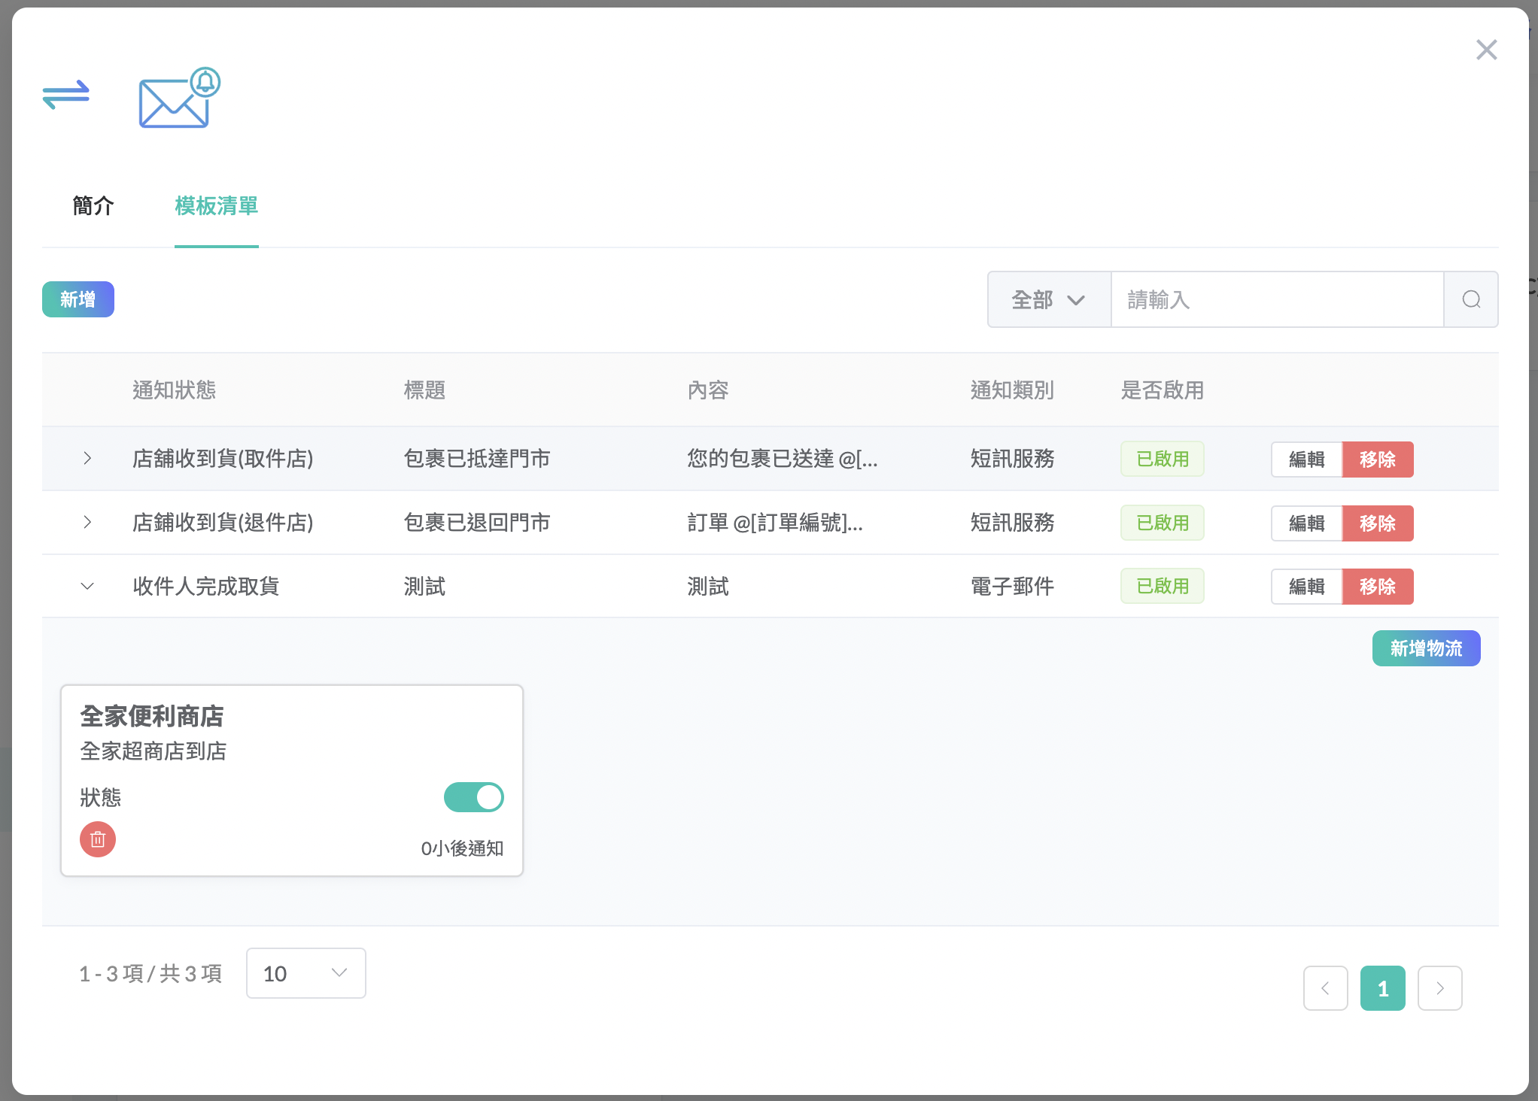Image resolution: width=1538 pixels, height=1101 pixels.
Task: Expand the 店舖收到貨(取件店) row
Action: (87, 459)
